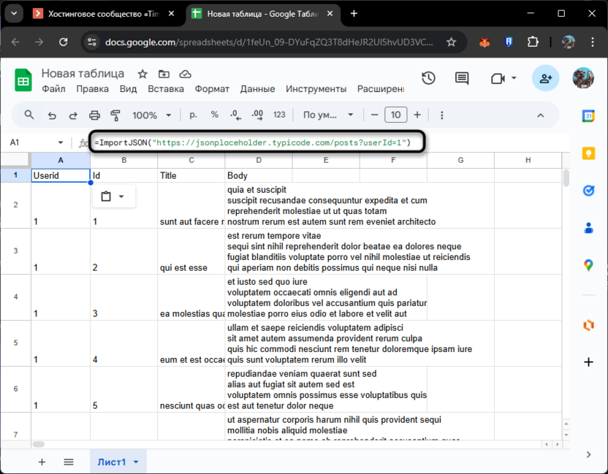This screenshot has height=474, width=608.
Task: Apply percent format from toolbar
Action: 213,115
